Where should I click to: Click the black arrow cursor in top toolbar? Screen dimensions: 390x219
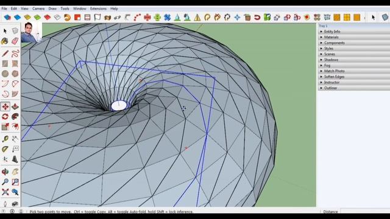click(x=373, y=18)
